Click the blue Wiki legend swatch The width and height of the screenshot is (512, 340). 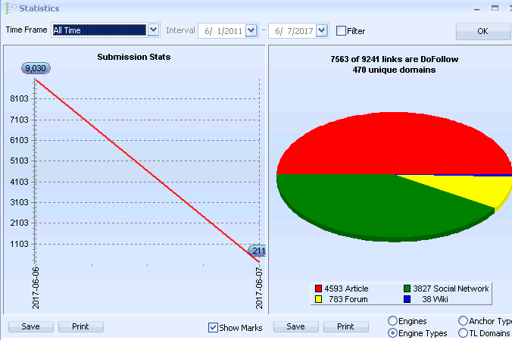[407, 299]
